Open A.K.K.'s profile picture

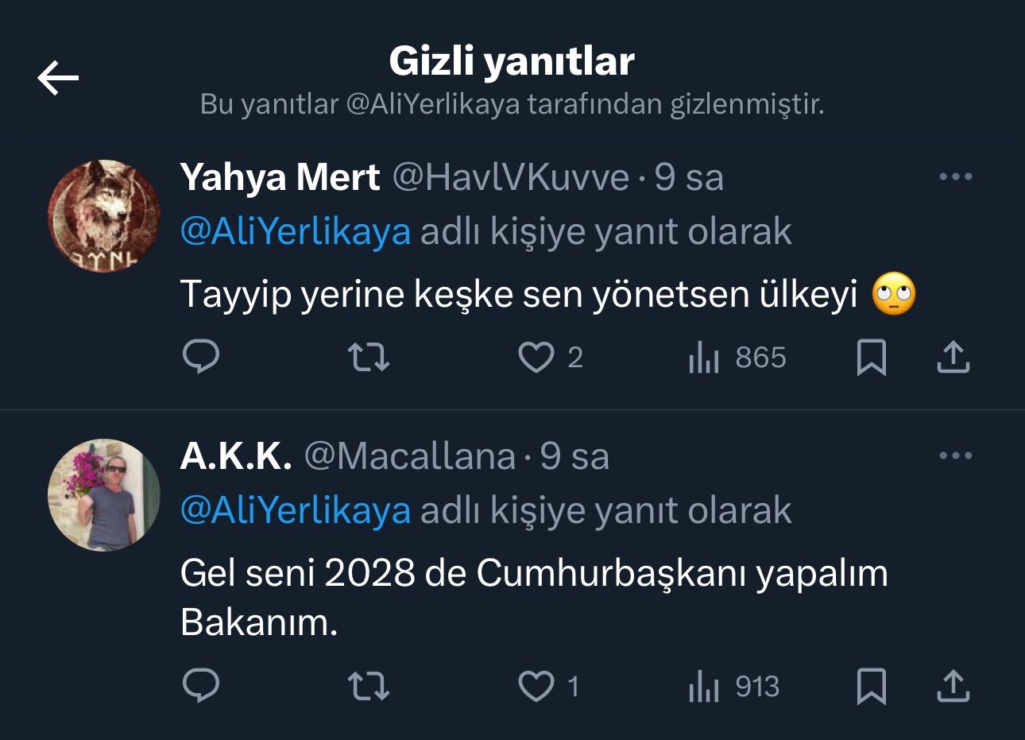(104, 495)
